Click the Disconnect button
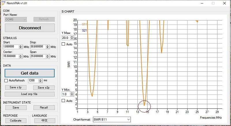 coord(30,28)
